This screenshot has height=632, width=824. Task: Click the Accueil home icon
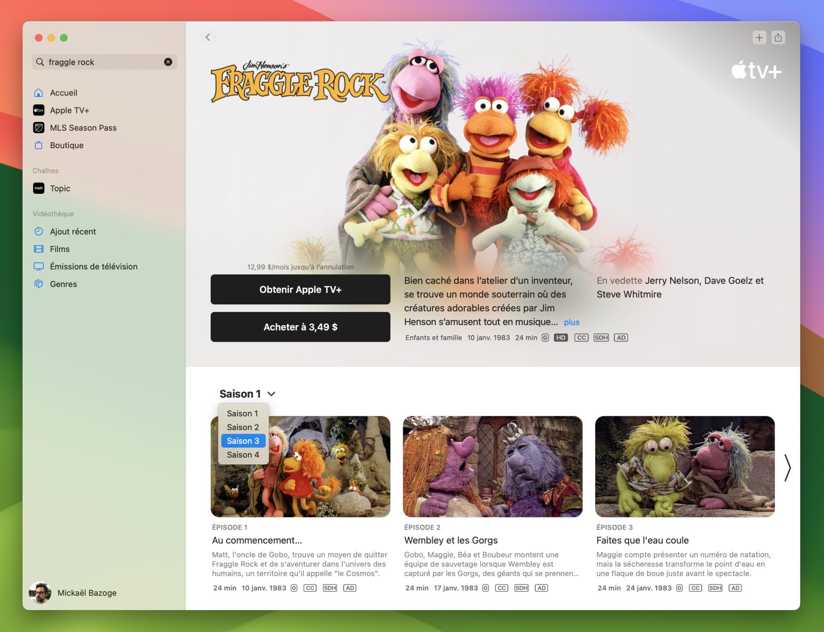[x=38, y=92]
